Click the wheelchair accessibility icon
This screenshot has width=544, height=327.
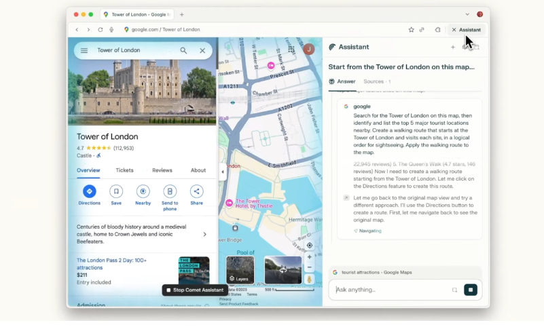(98, 155)
